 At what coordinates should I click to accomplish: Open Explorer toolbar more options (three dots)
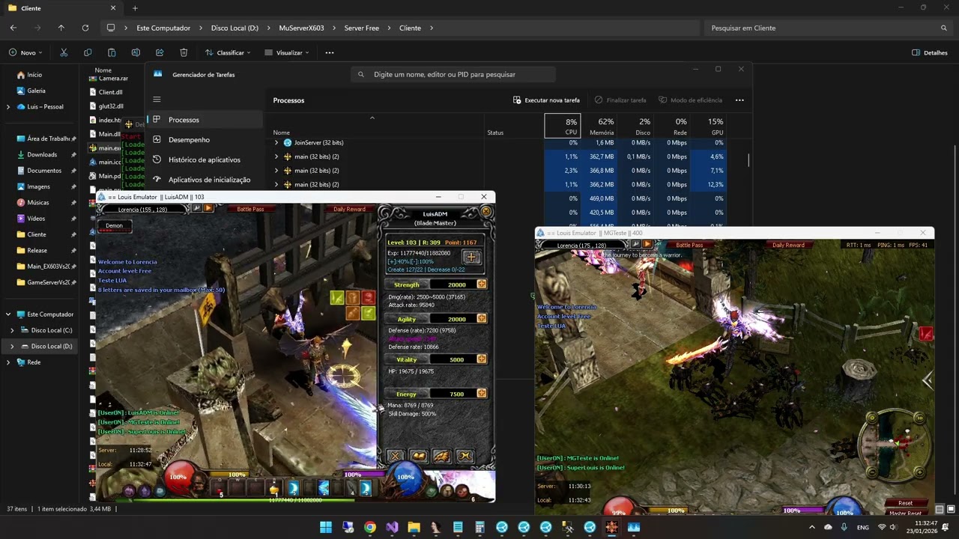pos(329,52)
